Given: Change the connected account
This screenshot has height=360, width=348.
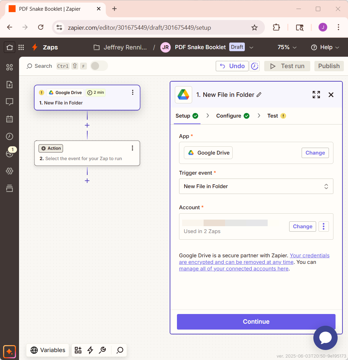Looking at the screenshot, I should (x=303, y=227).
